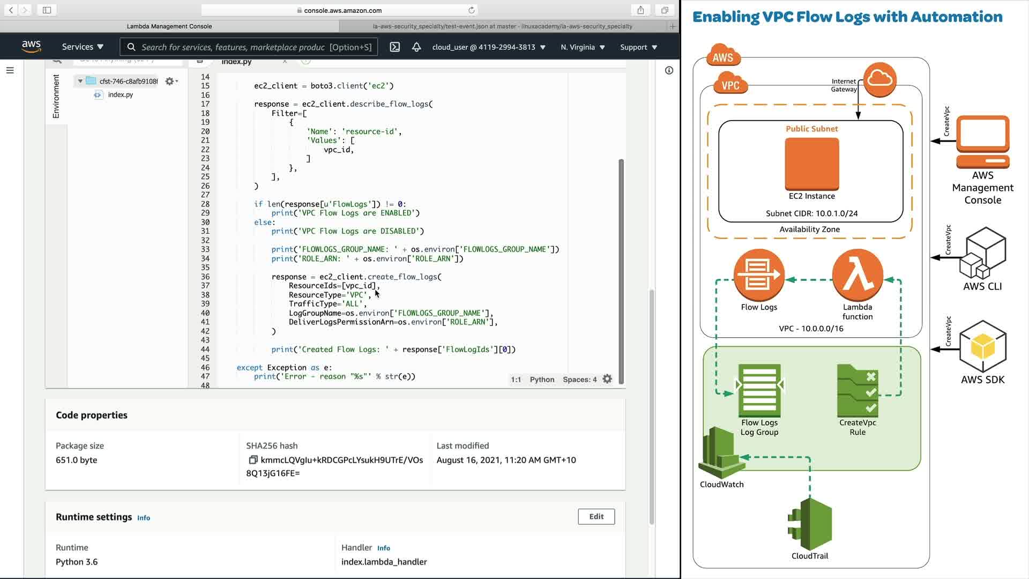Reload the page in address bar
1029x579 pixels.
(x=471, y=10)
